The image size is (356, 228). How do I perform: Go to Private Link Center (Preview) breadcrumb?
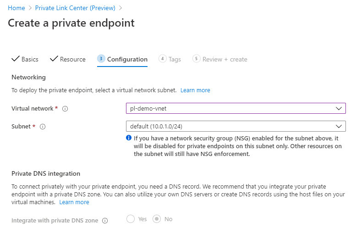75,8
